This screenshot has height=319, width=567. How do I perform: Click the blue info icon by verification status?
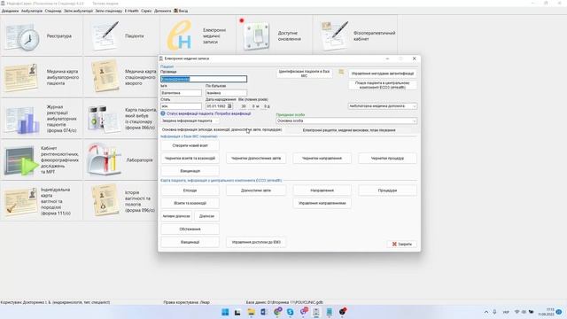163,113
